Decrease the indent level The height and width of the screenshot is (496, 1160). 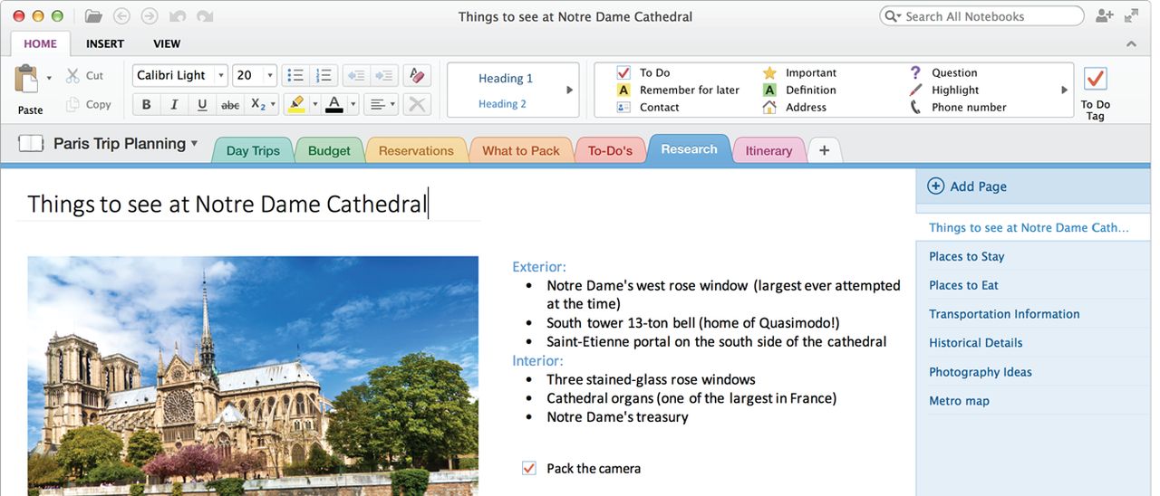click(x=355, y=75)
